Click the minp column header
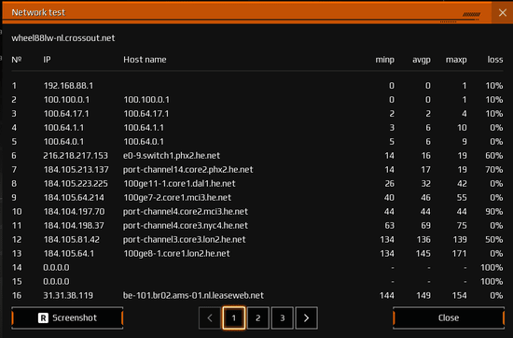Image resolution: width=513 pixels, height=338 pixels. coord(384,60)
